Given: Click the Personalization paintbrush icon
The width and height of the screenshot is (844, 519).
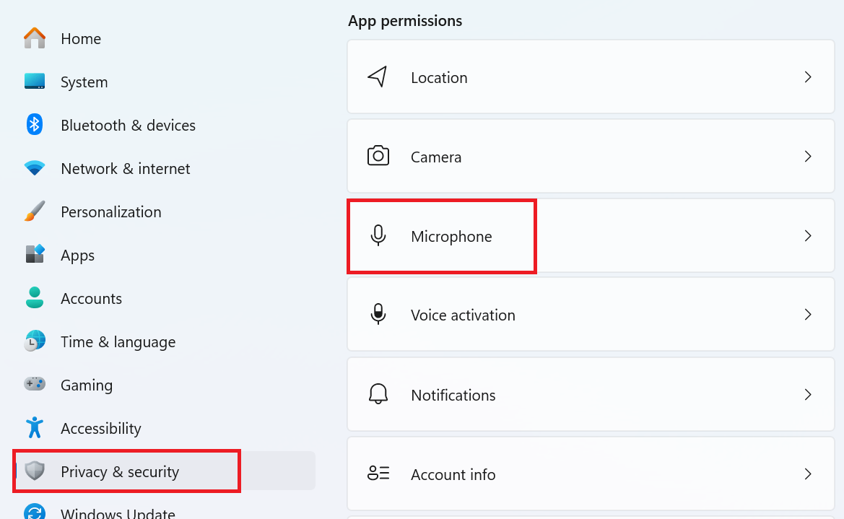Looking at the screenshot, I should click(x=35, y=211).
